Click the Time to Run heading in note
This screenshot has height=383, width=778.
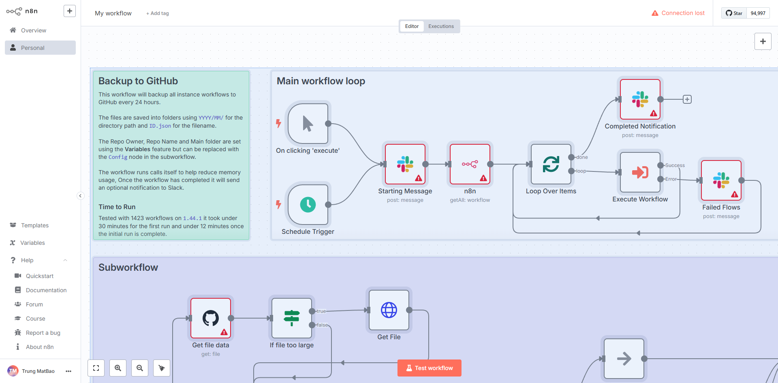click(x=117, y=207)
